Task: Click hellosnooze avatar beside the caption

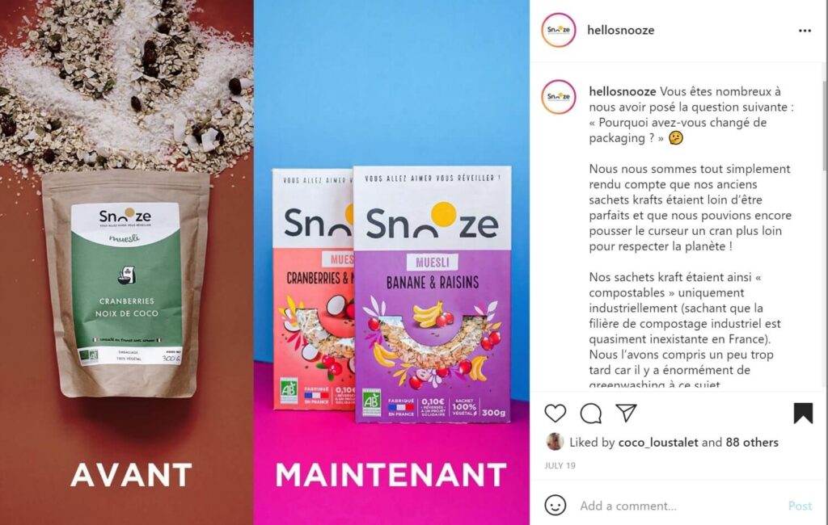Action: [559, 97]
